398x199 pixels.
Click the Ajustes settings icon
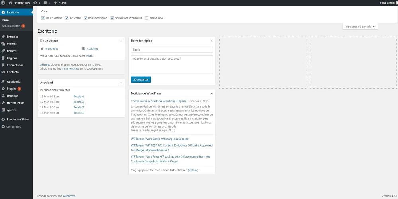tap(3, 110)
